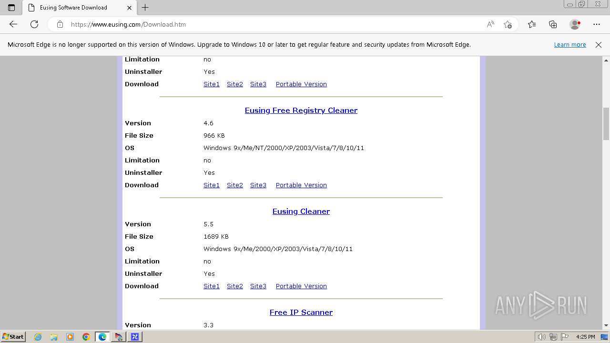Select the '1689 KB' file size text
This screenshot has width=610, height=343.
tap(216, 236)
